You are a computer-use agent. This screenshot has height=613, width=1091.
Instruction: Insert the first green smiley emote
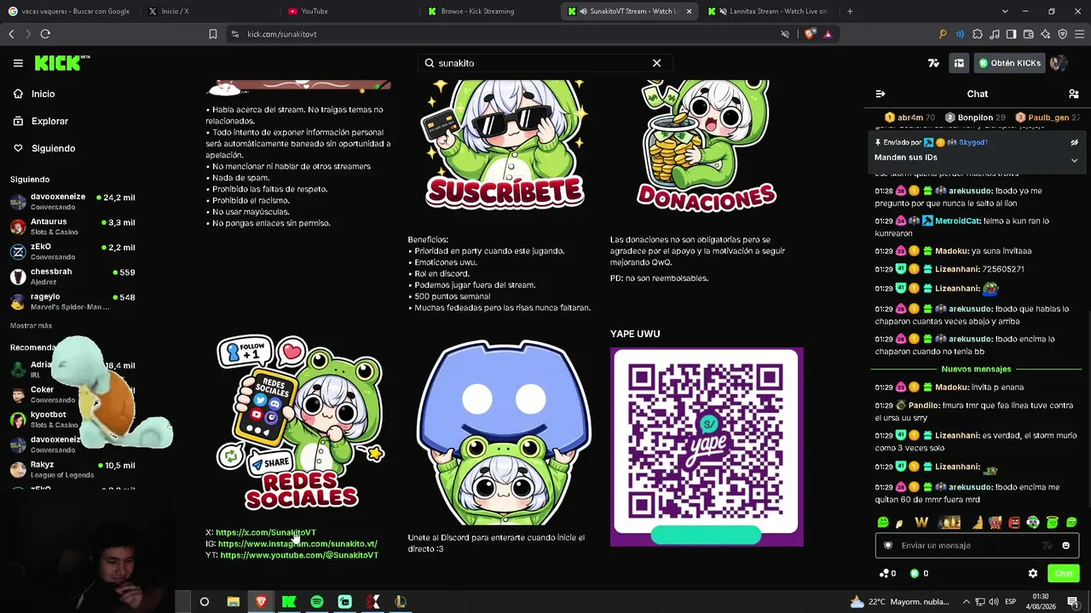(883, 522)
